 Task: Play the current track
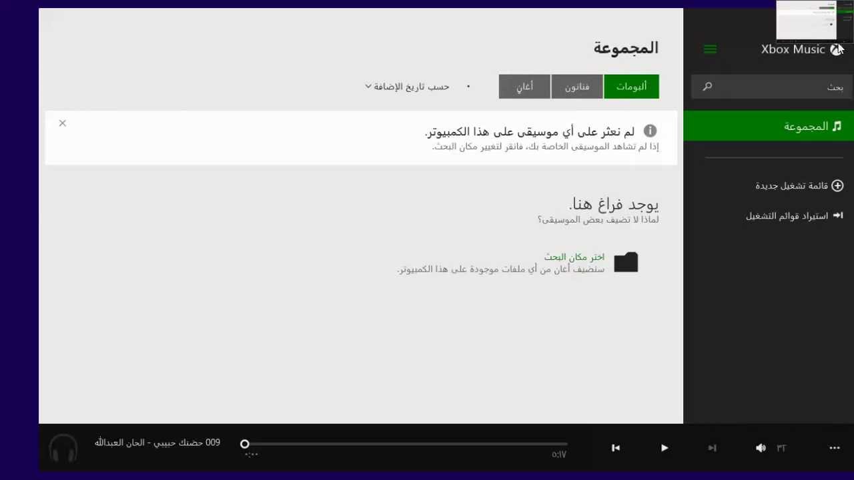665,448
